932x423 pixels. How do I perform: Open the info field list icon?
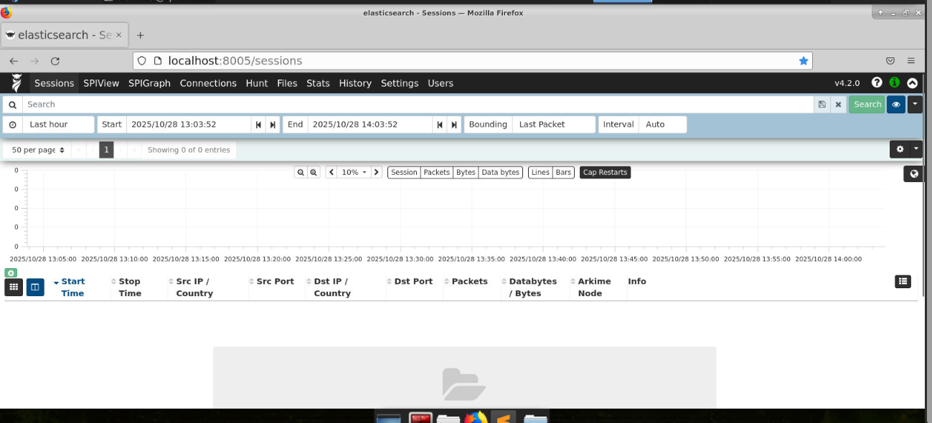pyautogui.click(x=903, y=282)
